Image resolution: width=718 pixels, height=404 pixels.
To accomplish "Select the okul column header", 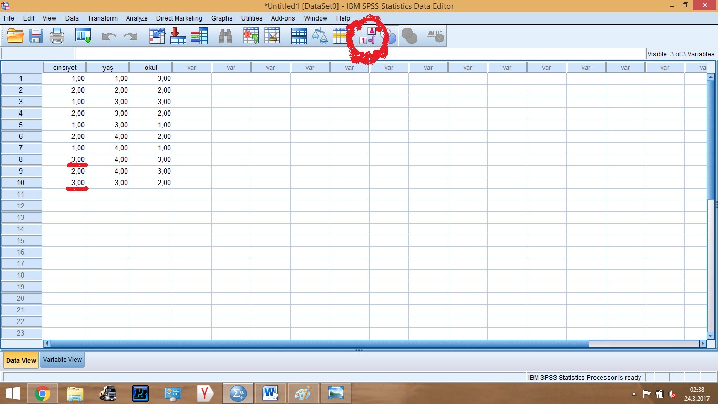I will tap(151, 67).
